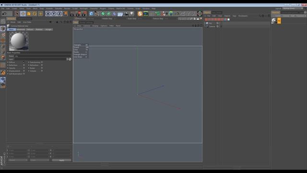Click the green landscape plugin icon
The width and height of the screenshot is (307, 173).
point(146,13)
